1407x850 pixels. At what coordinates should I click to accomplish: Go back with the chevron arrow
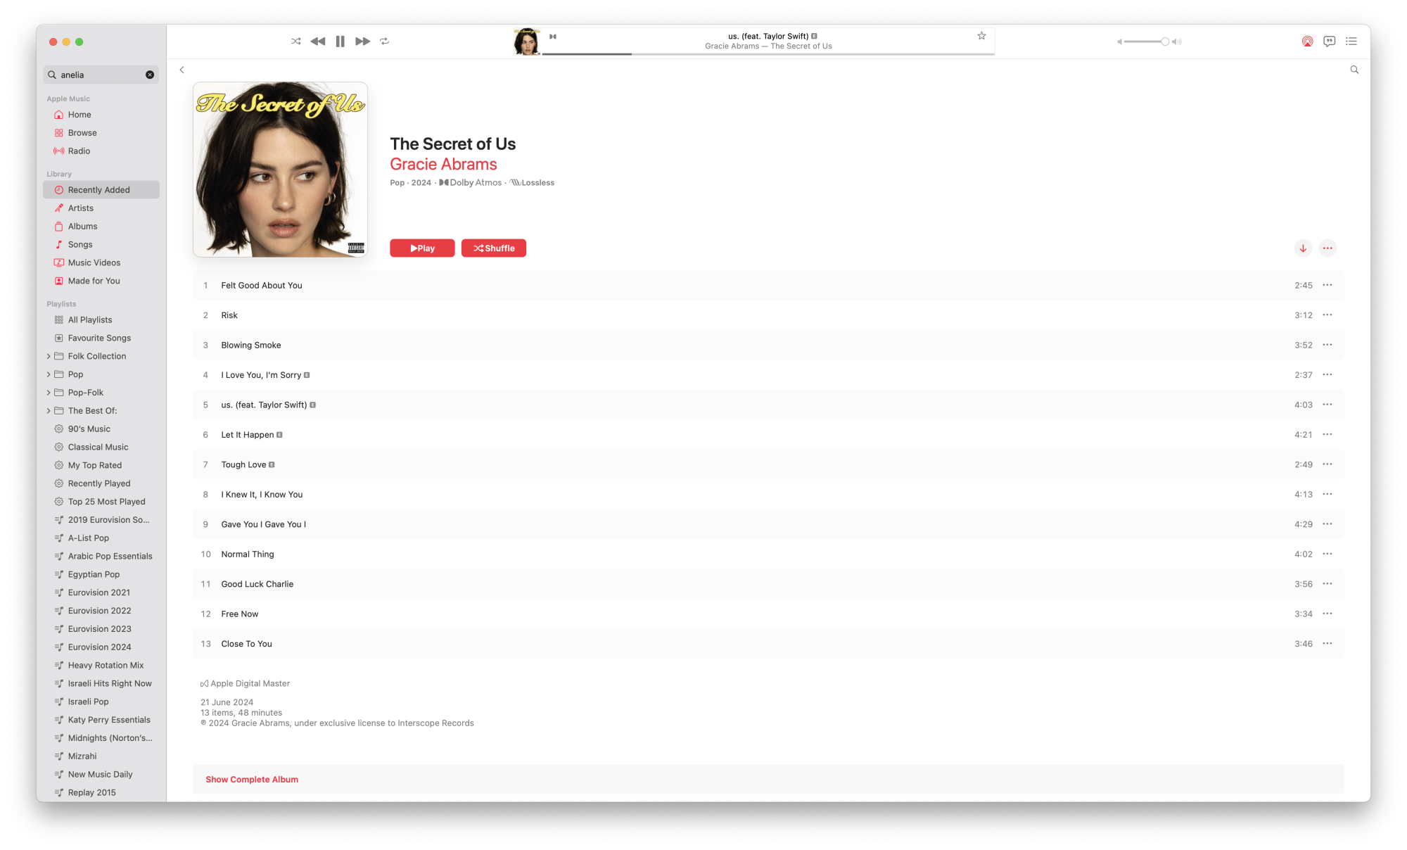point(182,70)
